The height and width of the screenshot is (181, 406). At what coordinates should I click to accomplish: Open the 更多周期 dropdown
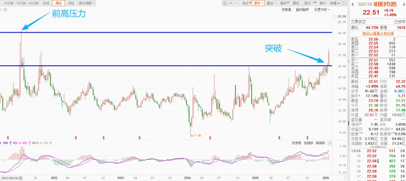point(86,3)
